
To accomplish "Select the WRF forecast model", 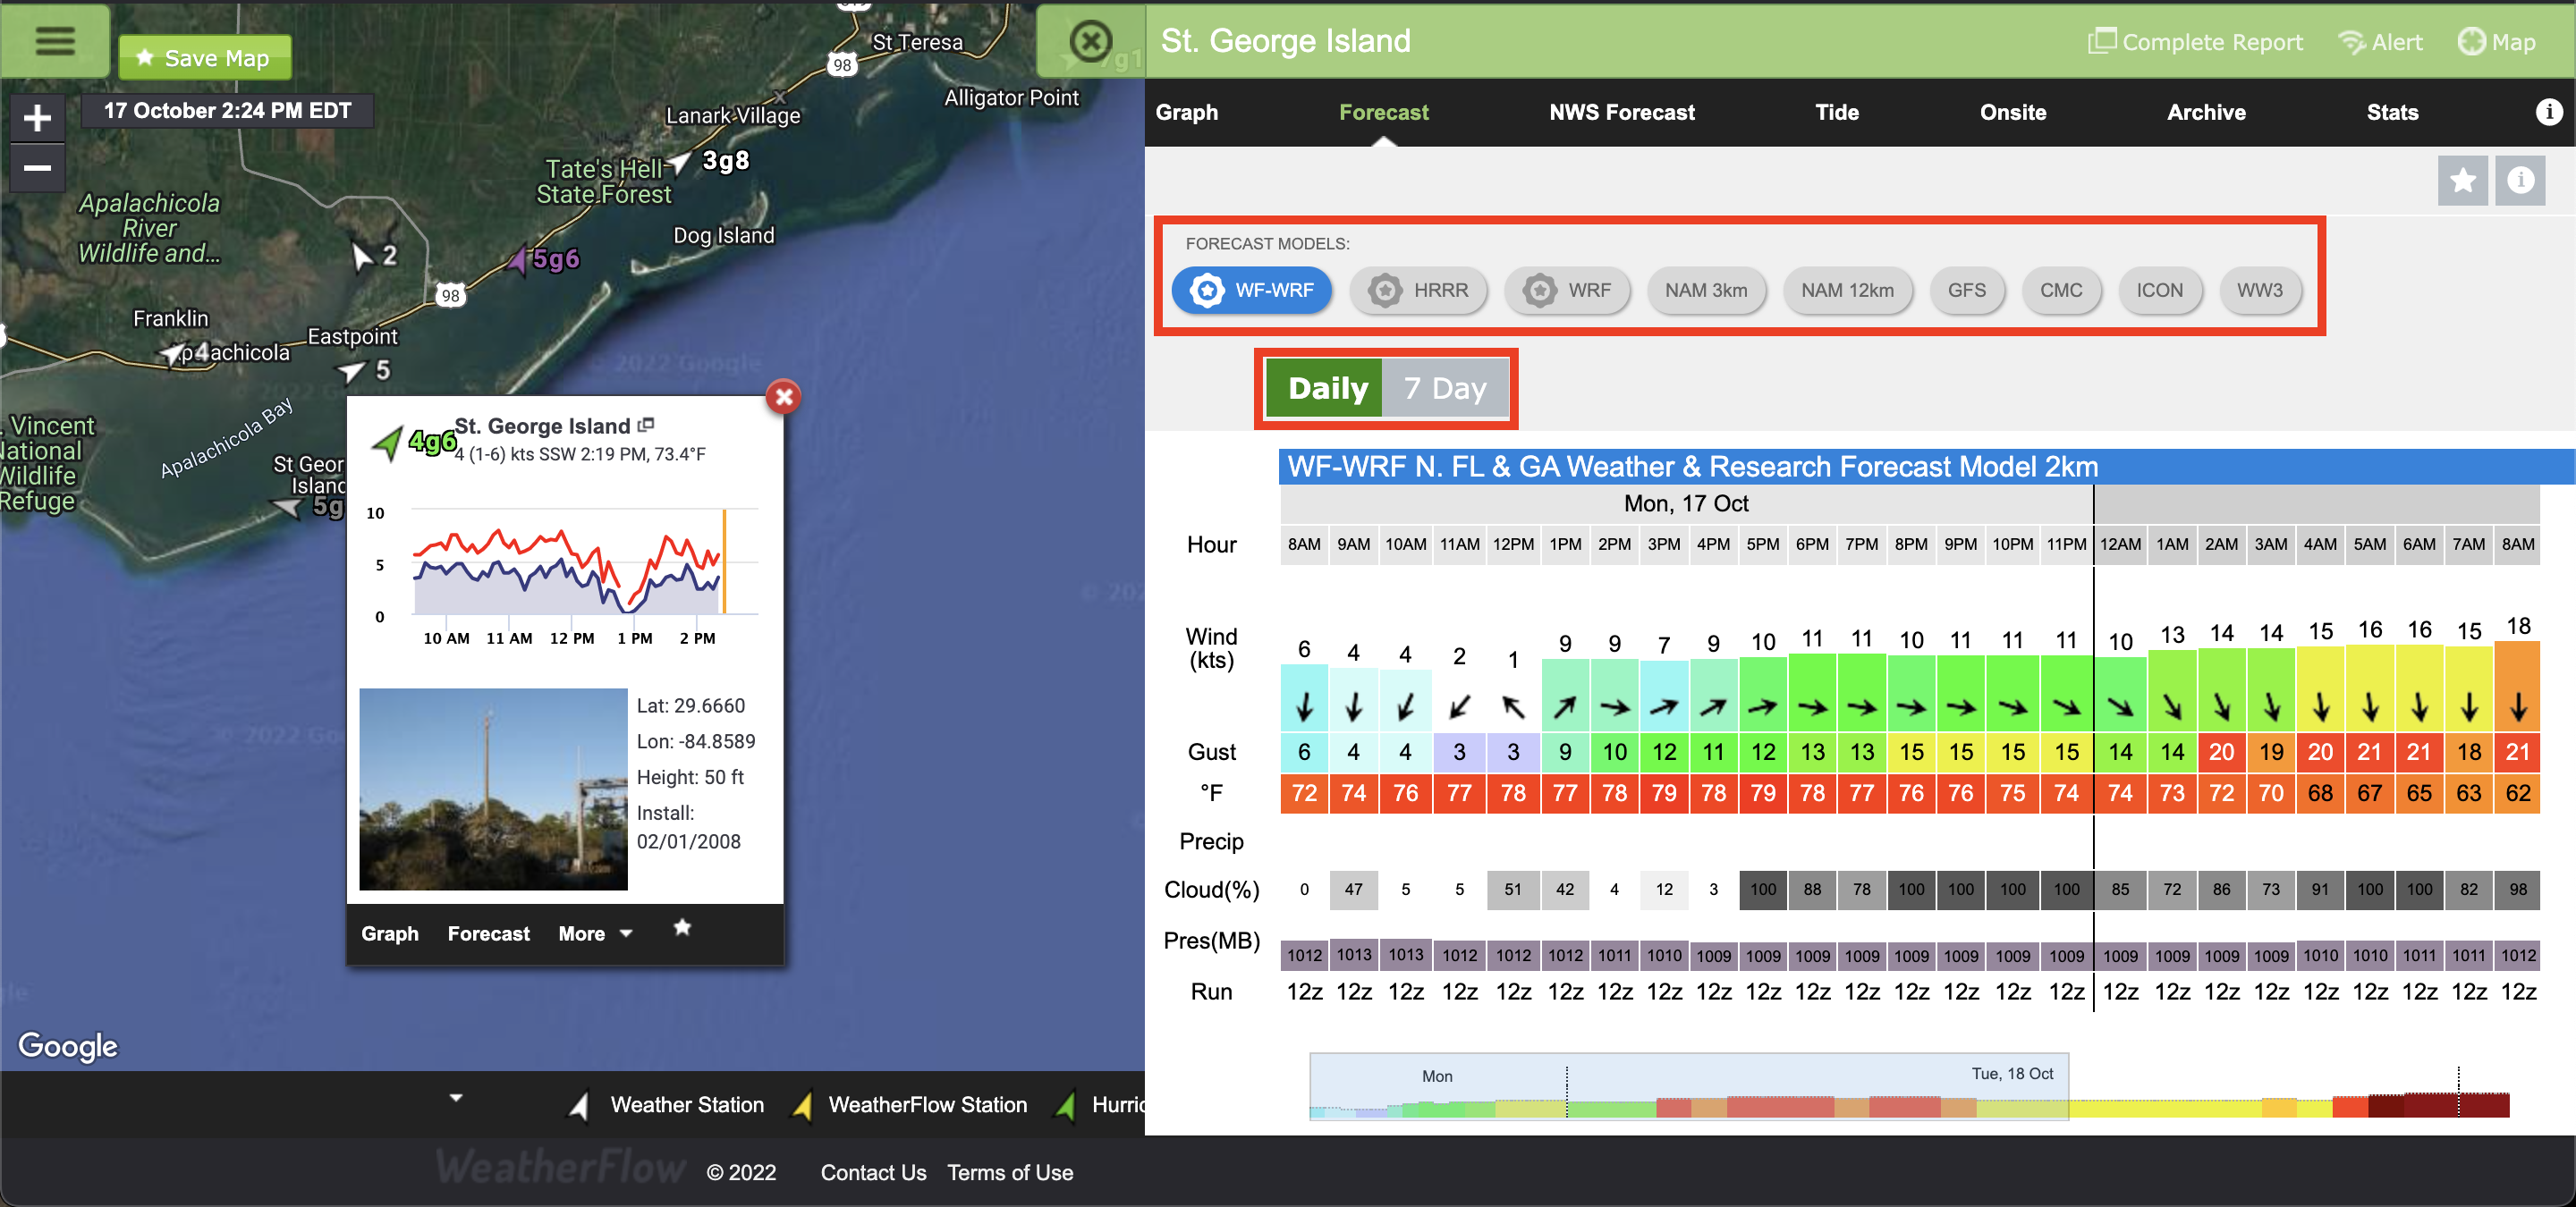I will pos(1567,291).
